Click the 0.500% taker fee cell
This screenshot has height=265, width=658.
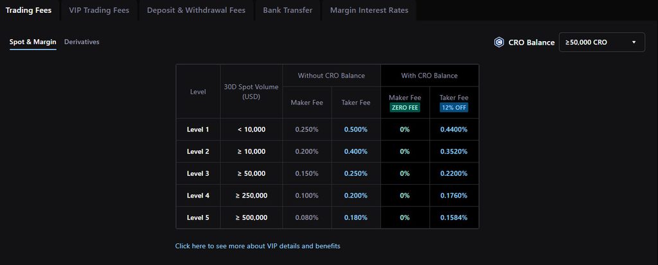coord(356,130)
